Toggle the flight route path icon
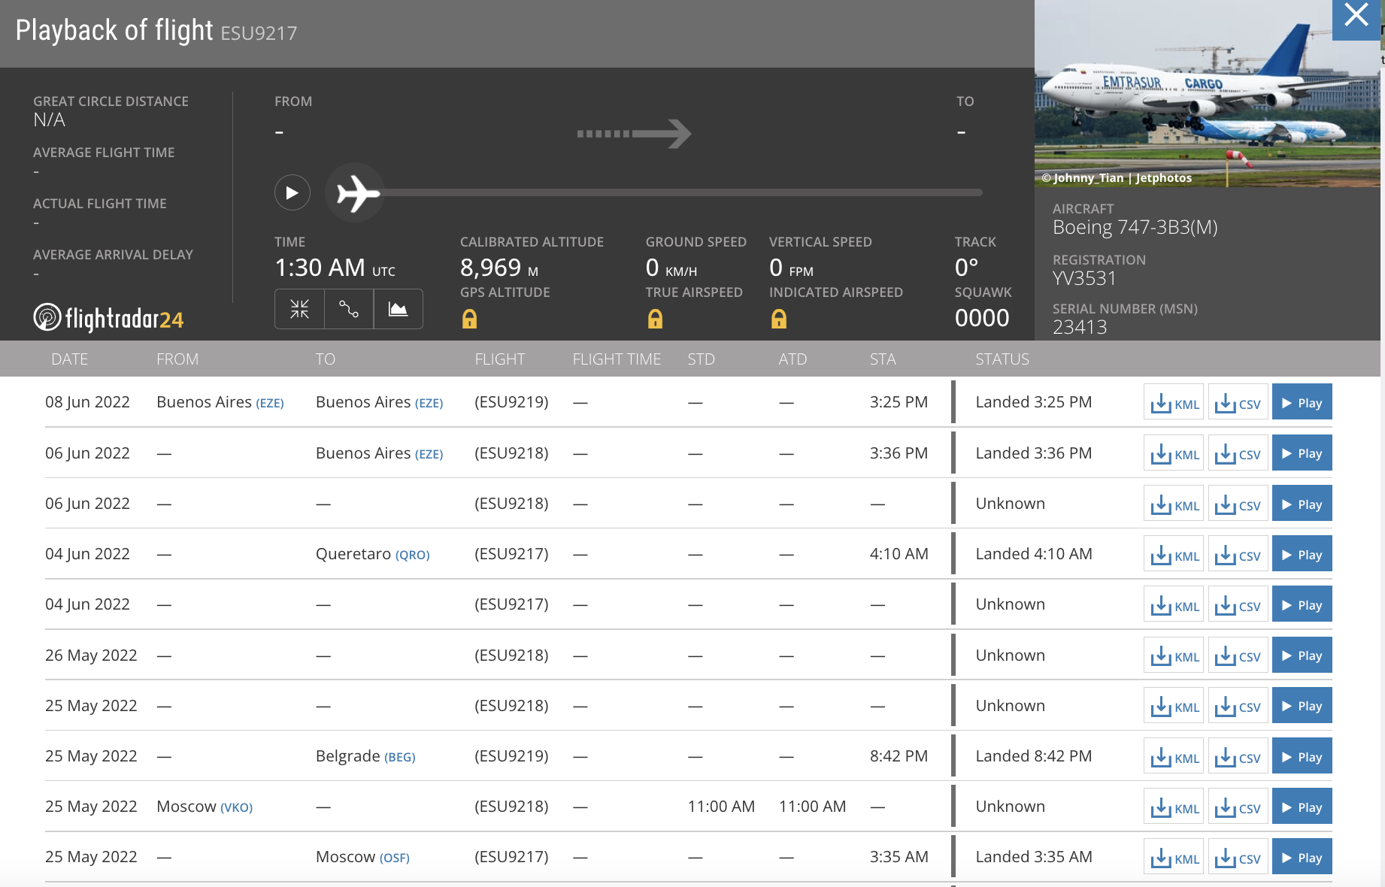Image resolution: width=1385 pixels, height=887 pixels. point(349,309)
